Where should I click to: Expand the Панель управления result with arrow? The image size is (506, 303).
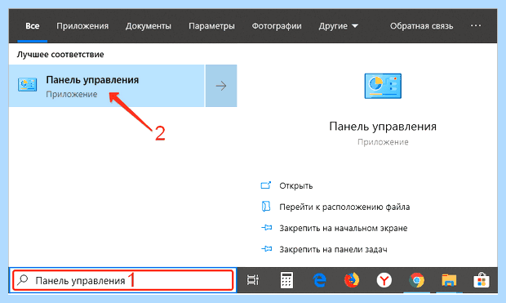click(x=221, y=86)
